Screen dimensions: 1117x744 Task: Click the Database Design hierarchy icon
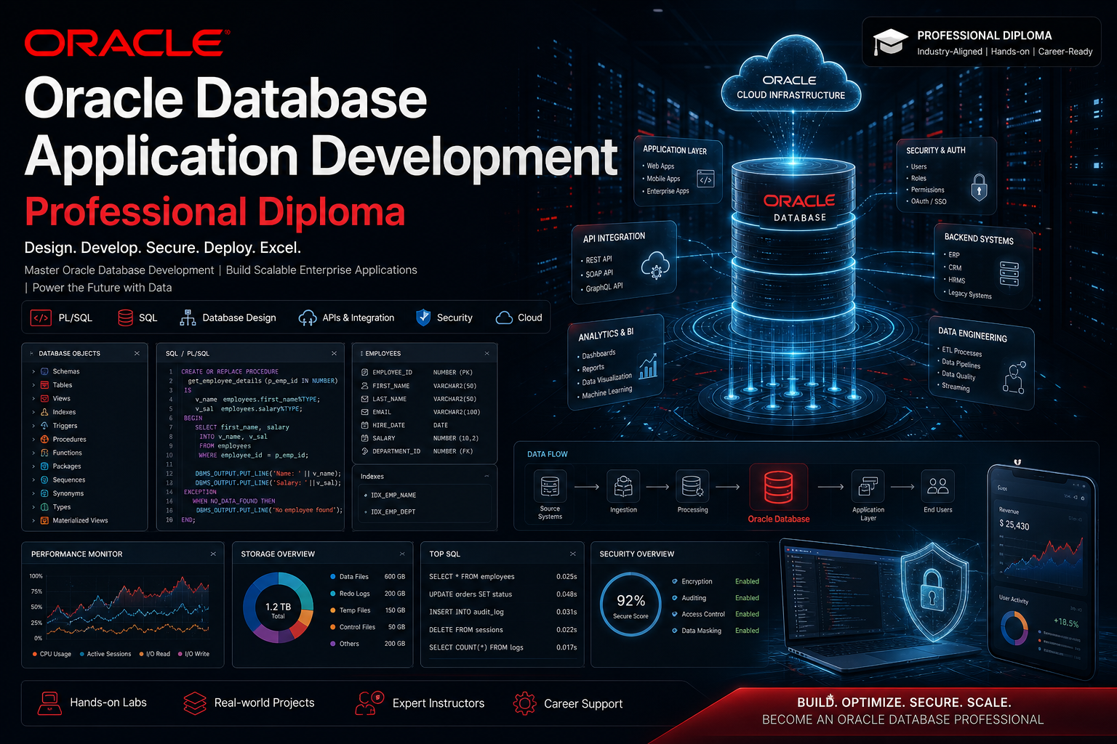188,318
